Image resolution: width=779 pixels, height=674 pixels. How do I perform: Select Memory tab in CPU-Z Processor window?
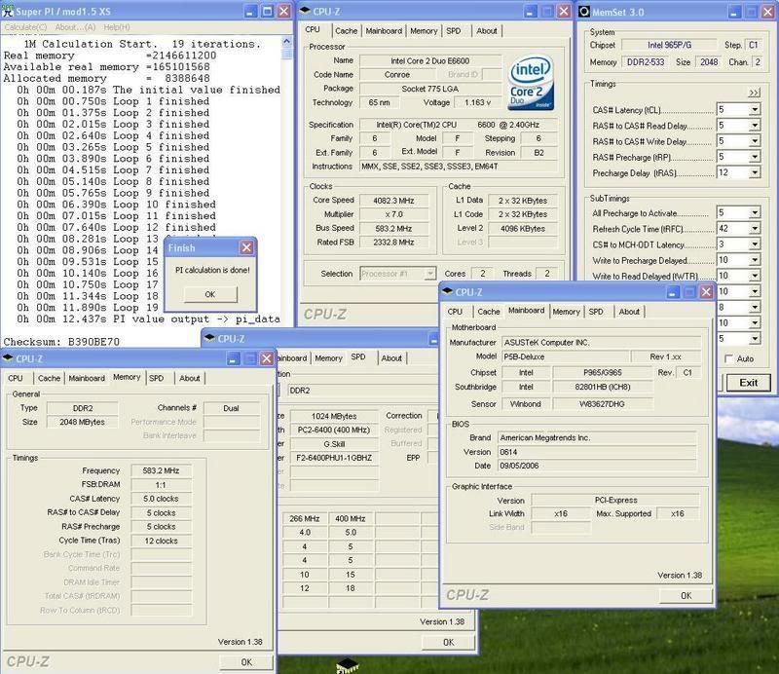424,31
